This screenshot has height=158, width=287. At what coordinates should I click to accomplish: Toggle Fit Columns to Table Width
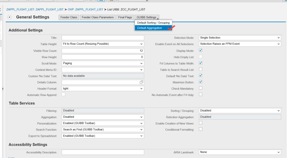[201, 63]
